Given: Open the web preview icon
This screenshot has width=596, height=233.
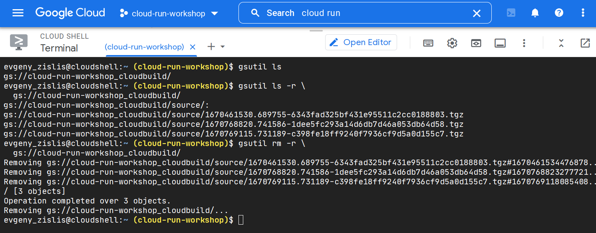Looking at the screenshot, I should coord(476,43).
